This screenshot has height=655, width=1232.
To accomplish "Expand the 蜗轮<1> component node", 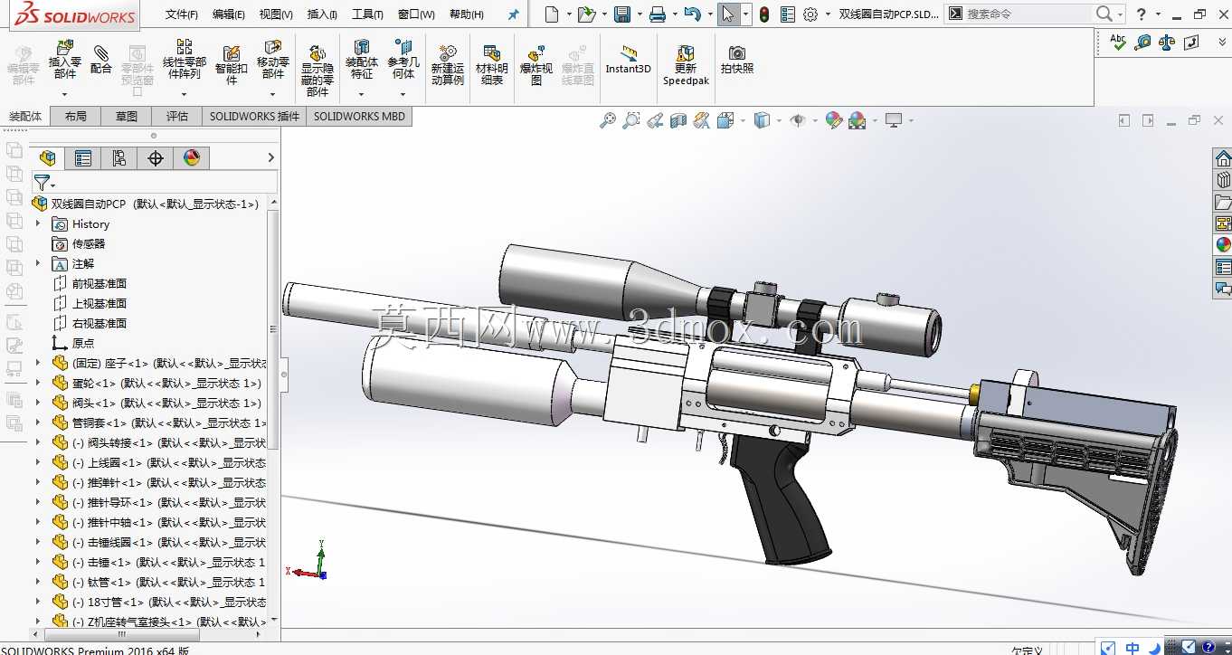I will pos(38,383).
